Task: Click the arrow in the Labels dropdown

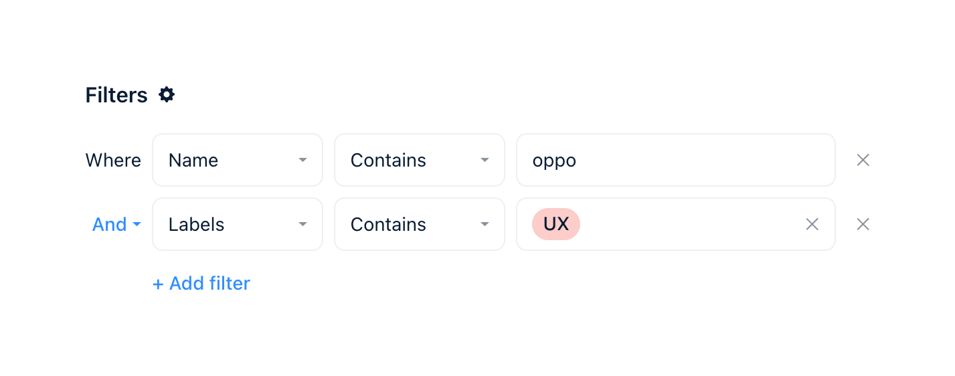Action: tap(302, 224)
